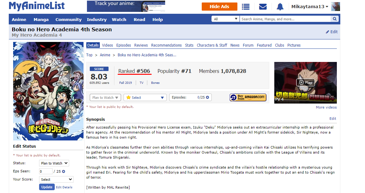Switch to the Reviews tab
365x193 pixels.
[141, 45]
